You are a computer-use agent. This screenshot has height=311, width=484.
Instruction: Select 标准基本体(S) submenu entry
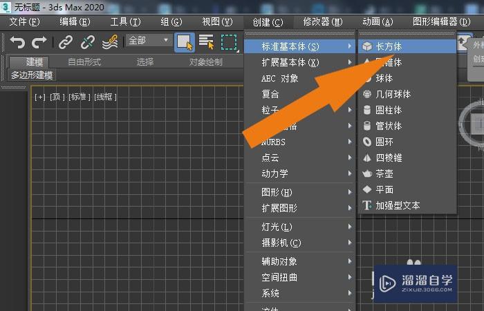point(300,46)
